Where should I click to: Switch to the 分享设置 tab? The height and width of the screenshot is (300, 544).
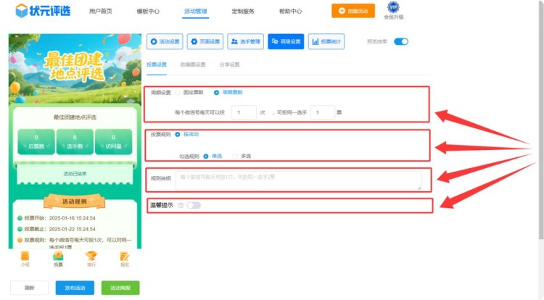[229, 65]
